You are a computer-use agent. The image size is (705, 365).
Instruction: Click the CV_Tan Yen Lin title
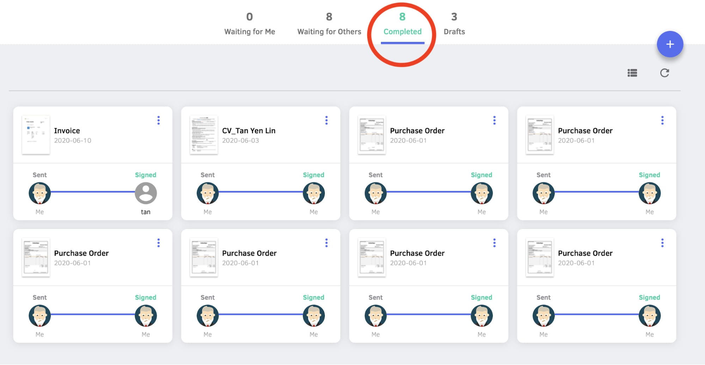(249, 131)
